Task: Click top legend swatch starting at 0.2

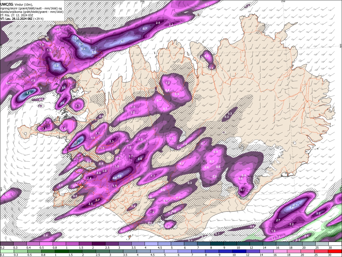Action: pos(7,244)
